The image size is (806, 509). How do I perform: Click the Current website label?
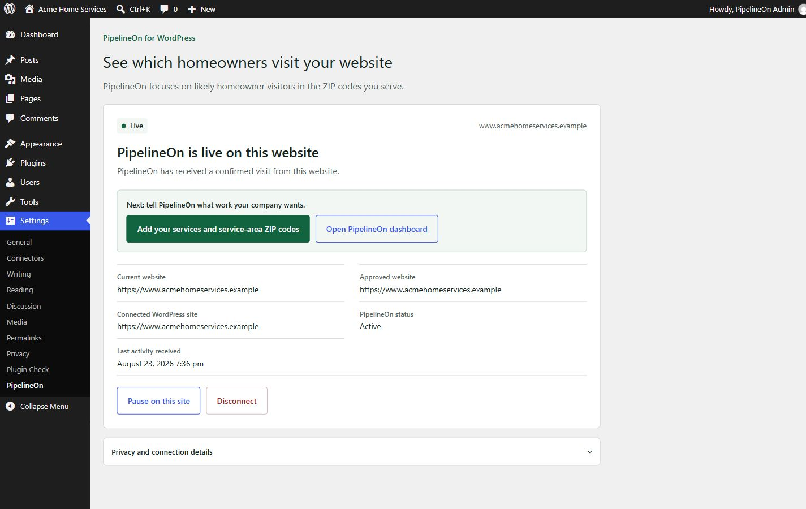(x=141, y=277)
